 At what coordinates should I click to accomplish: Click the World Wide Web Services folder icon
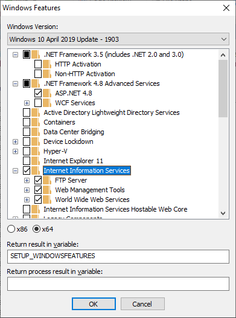click(x=47, y=200)
